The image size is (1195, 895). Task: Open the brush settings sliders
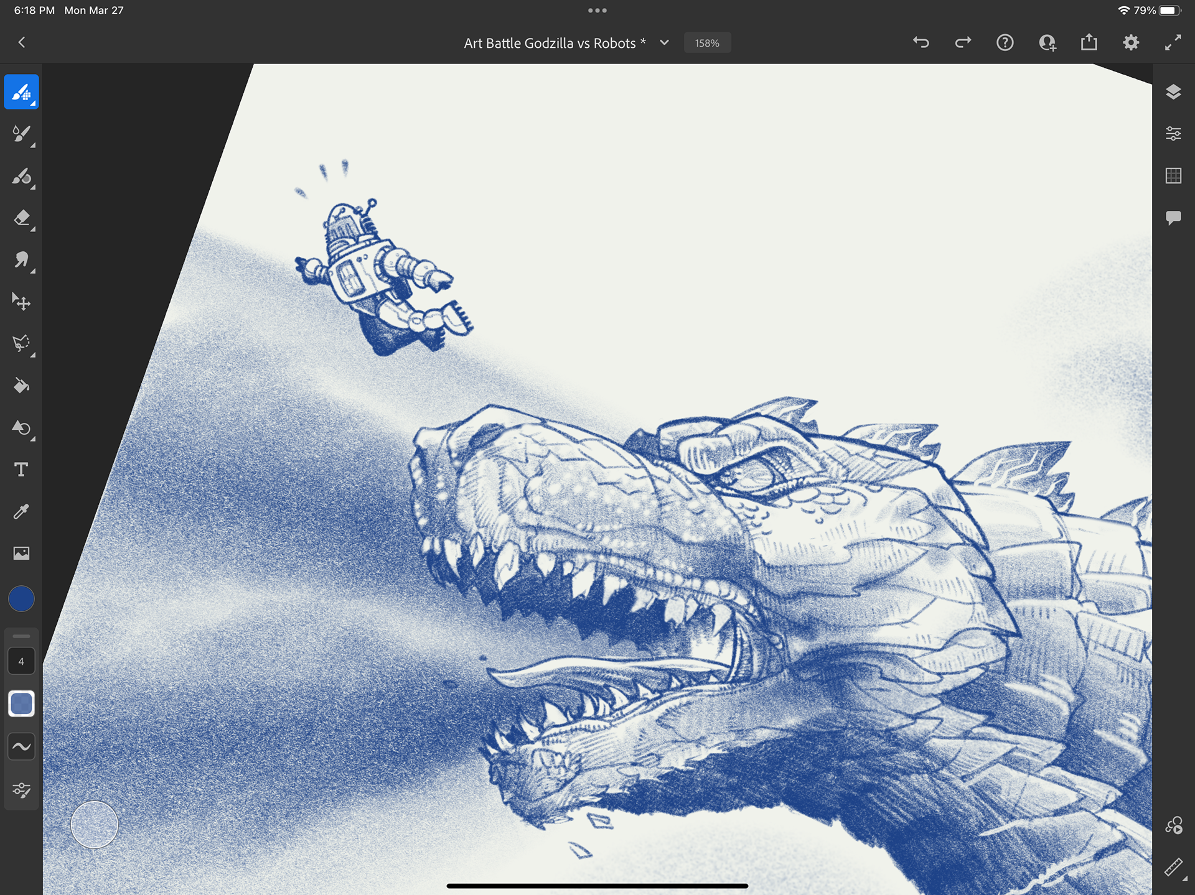[21, 790]
